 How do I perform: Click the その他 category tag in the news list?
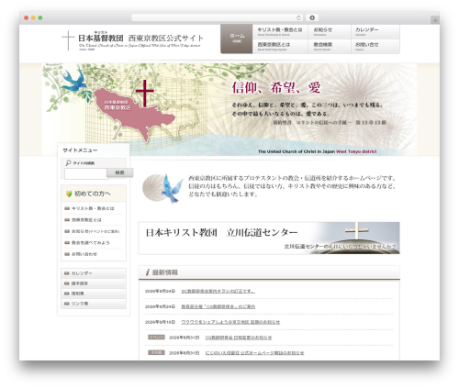pyautogui.click(x=156, y=352)
